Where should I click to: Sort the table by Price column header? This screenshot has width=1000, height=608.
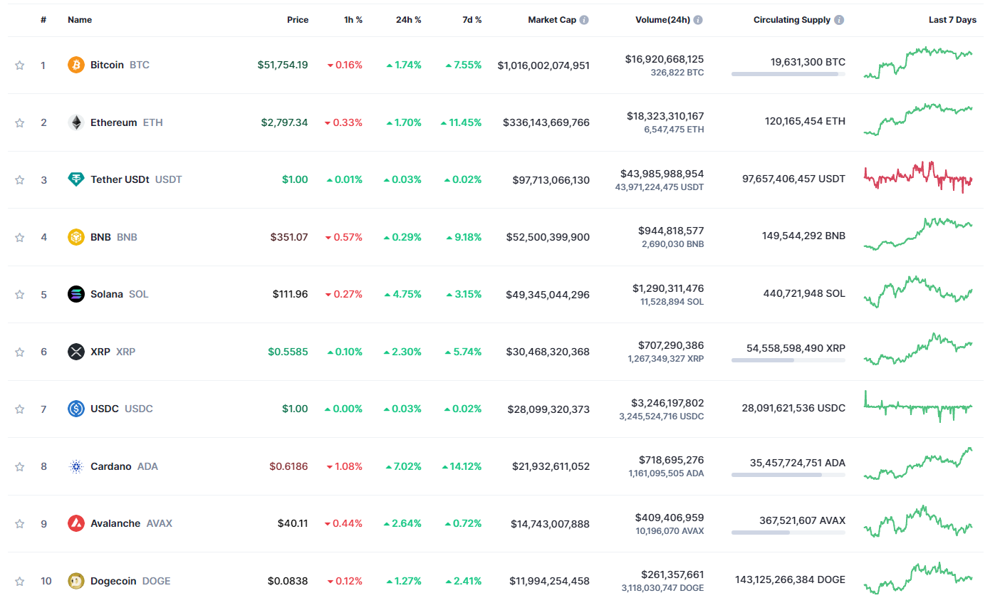click(x=298, y=20)
